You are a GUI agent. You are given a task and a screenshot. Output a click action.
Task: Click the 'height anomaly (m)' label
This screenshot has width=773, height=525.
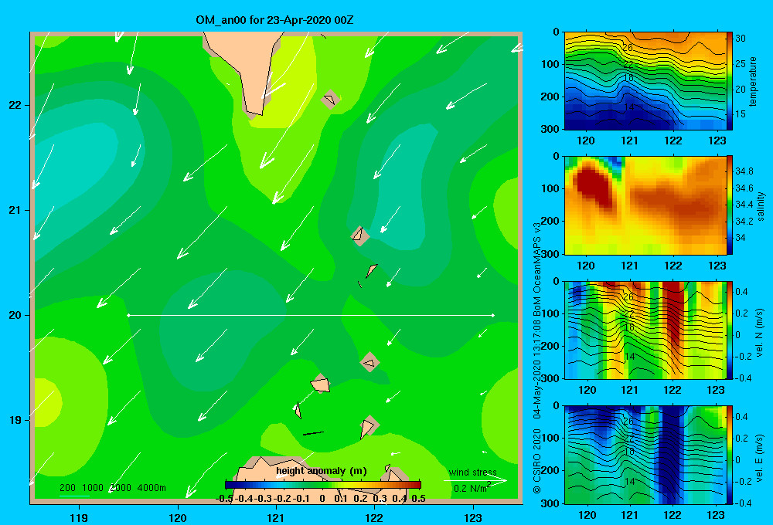(x=322, y=471)
